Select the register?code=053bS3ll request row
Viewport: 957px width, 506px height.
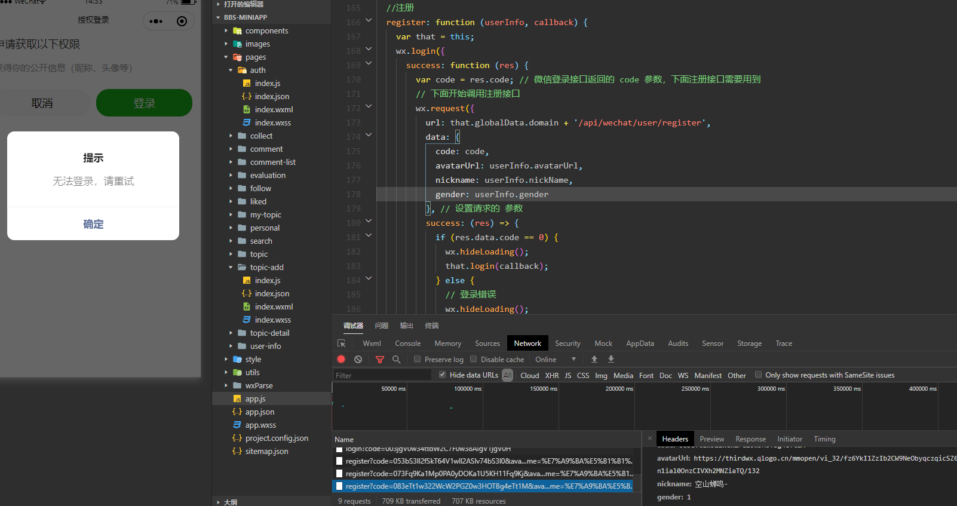coord(486,461)
